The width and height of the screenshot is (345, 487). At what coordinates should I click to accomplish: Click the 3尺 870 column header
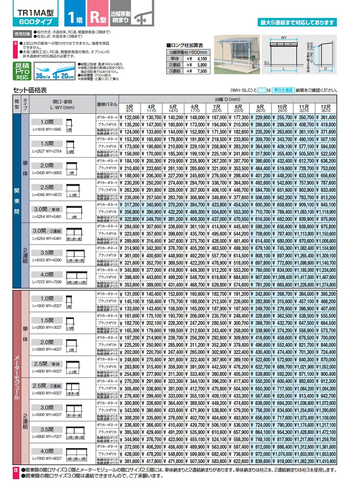tap(129, 109)
